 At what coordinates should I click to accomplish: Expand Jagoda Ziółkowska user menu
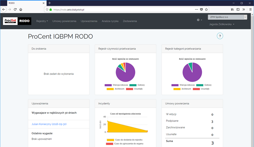click(222, 24)
